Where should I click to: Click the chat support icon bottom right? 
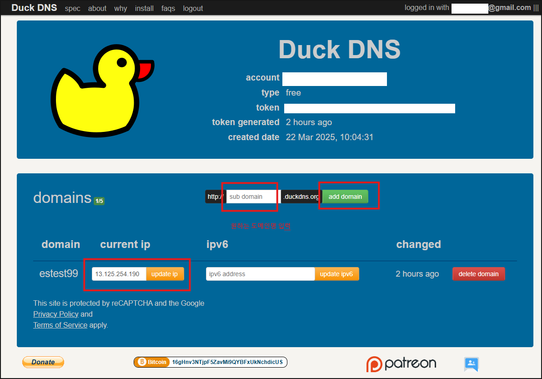pos(471,364)
